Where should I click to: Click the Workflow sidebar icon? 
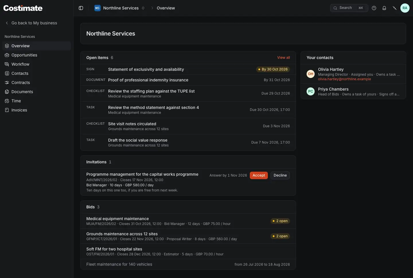[7, 64]
